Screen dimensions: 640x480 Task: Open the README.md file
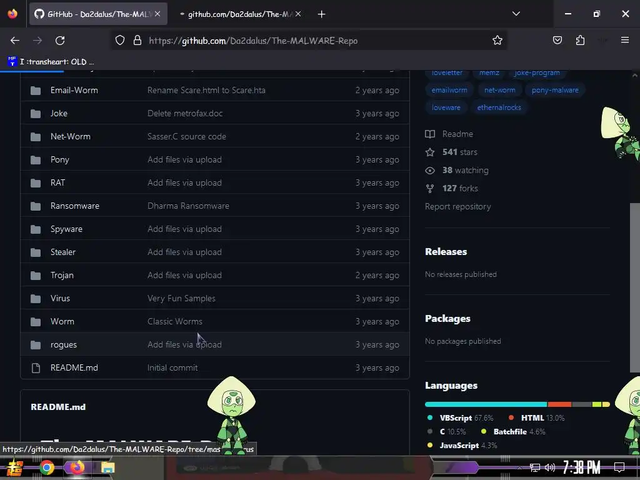74,367
